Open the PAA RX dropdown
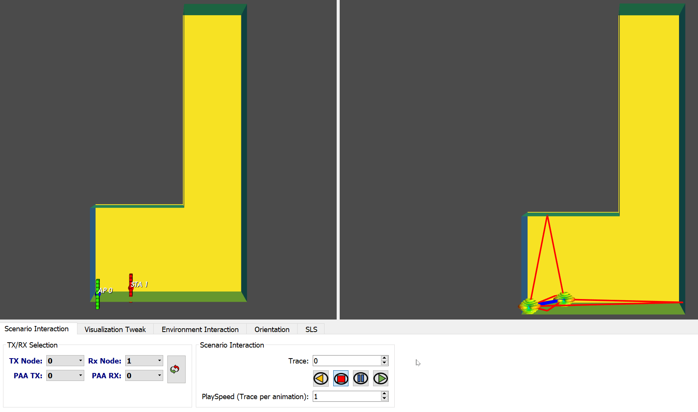Screen dimensions: 698x412 (144, 376)
